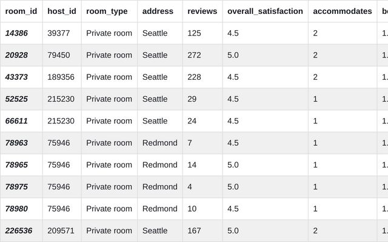
Task: Click the Redmond address for room 78963
Action: click(x=159, y=143)
